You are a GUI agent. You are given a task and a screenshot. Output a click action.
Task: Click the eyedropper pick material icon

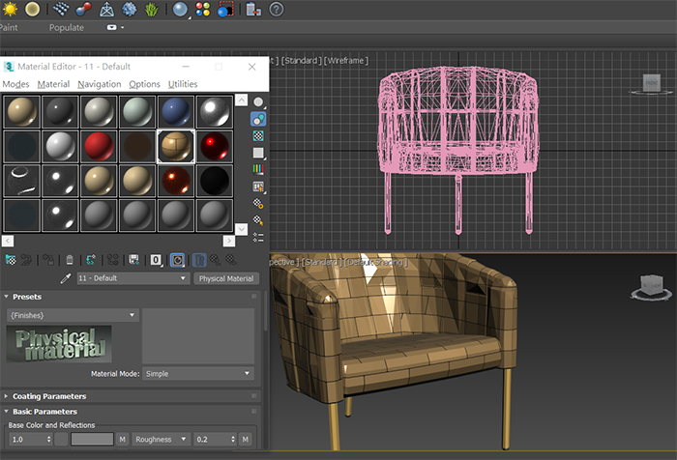coord(66,278)
